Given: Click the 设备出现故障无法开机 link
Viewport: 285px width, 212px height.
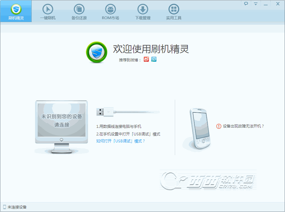Looking at the screenshot, I should coord(243,126).
